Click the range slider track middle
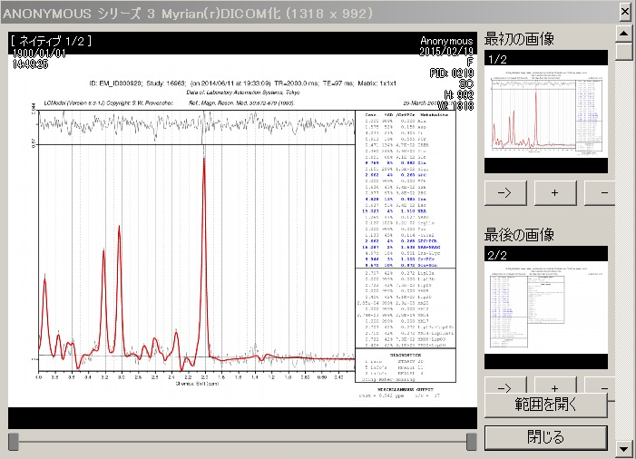 pyautogui.click(x=242, y=442)
